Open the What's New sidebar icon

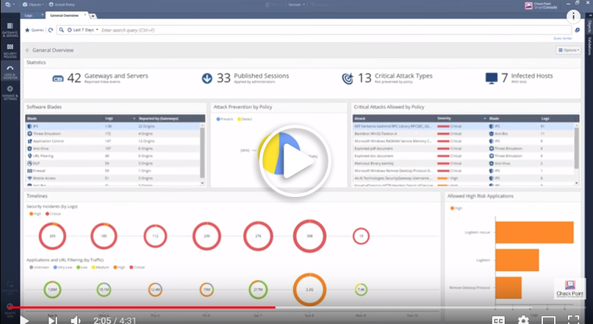10,309
